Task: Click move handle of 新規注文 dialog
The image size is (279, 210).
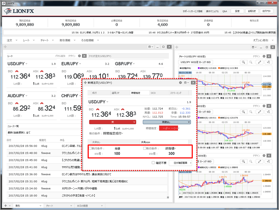Action: [85, 83]
